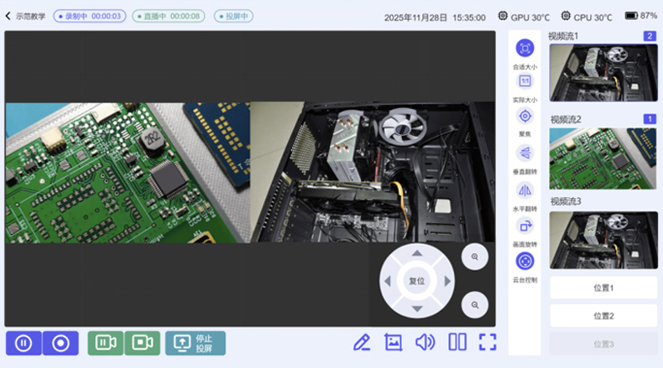The width and height of the screenshot is (663, 368).
Task: Open the image snapshot tool
Action: coord(394,342)
